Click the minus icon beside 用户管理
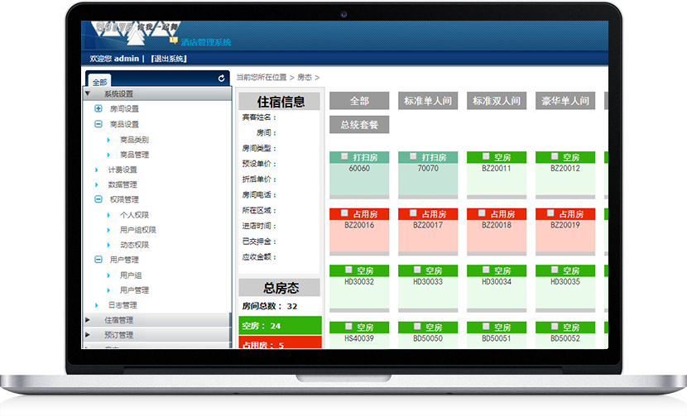This screenshot has width=687, height=416. point(98,260)
